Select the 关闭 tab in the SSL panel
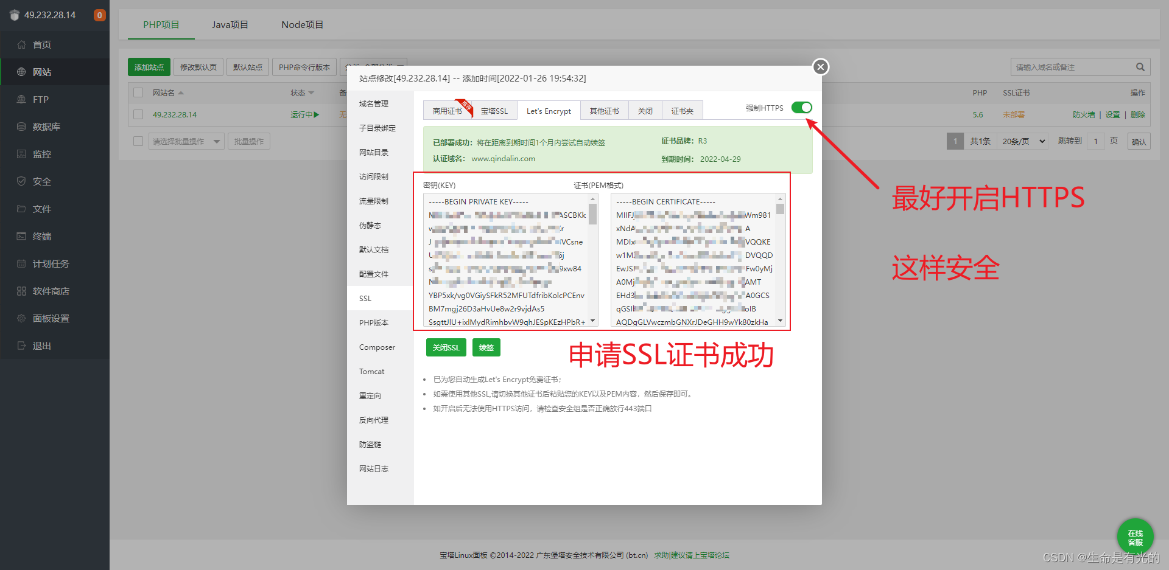The height and width of the screenshot is (570, 1169). (x=645, y=111)
